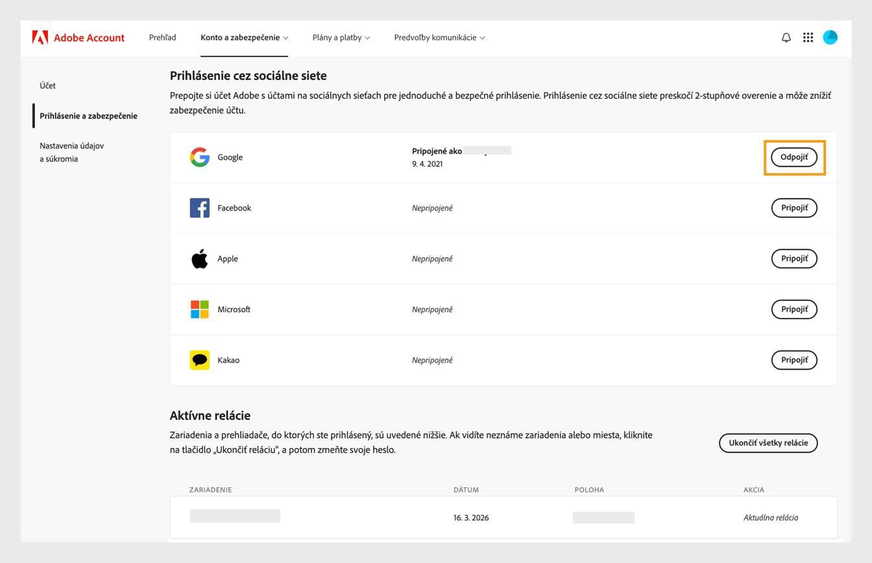Click the Kakao logo icon
The height and width of the screenshot is (563, 872).
click(200, 360)
